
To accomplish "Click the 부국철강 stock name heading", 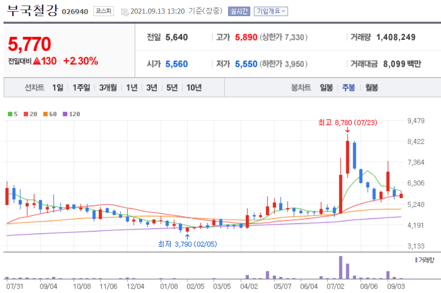I will pyautogui.click(x=32, y=11).
